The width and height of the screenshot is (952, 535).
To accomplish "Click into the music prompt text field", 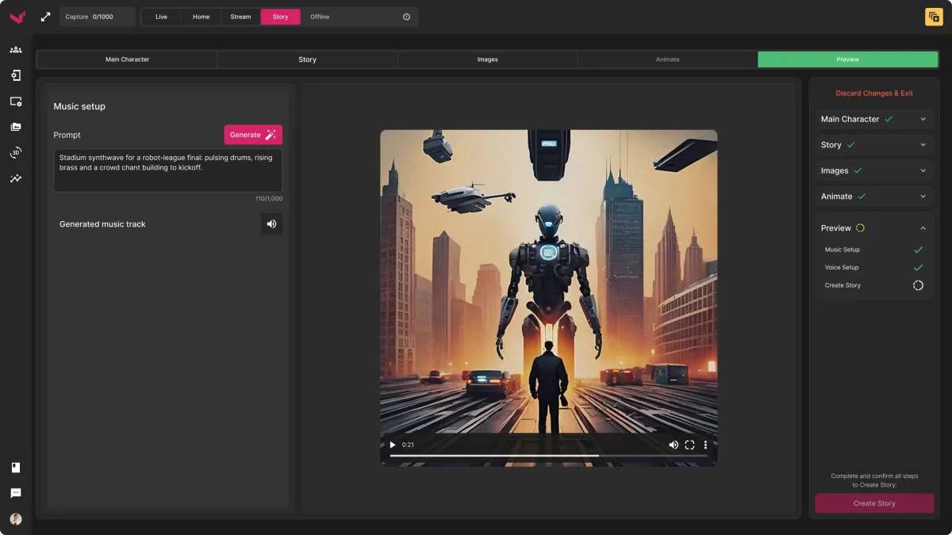I will pos(168,170).
